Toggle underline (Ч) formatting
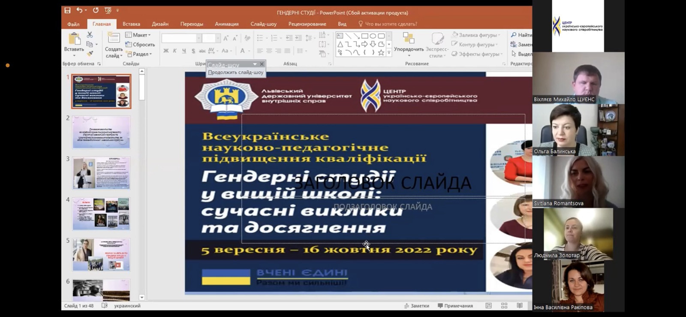Screen dimensions: 686x317 click(x=184, y=51)
